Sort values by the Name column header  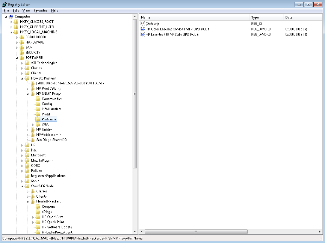coord(194,17)
